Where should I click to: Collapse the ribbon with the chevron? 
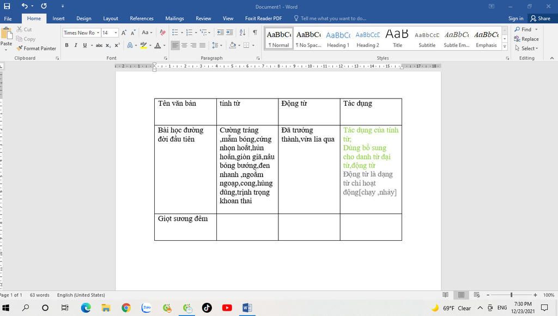(552, 58)
